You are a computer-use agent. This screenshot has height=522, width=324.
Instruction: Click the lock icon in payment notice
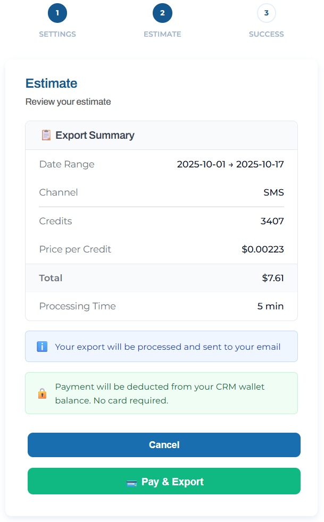tap(42, 393)
